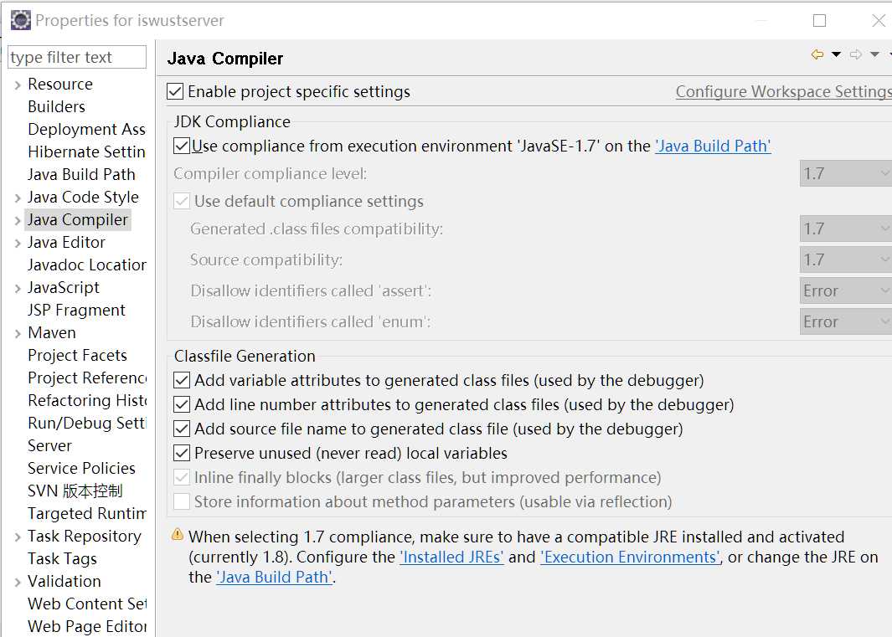Select Web Content Settings item
This screenshot has height=637, width=892.
[86, 604]
